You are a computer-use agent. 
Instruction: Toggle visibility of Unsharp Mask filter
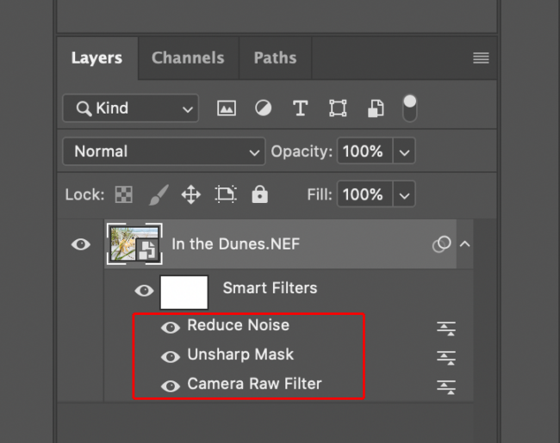click(171, 356)
